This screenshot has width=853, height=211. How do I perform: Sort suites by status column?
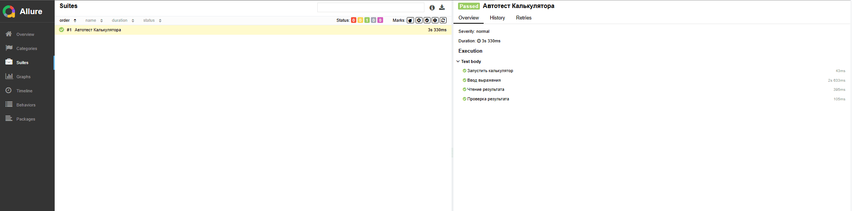152,21
